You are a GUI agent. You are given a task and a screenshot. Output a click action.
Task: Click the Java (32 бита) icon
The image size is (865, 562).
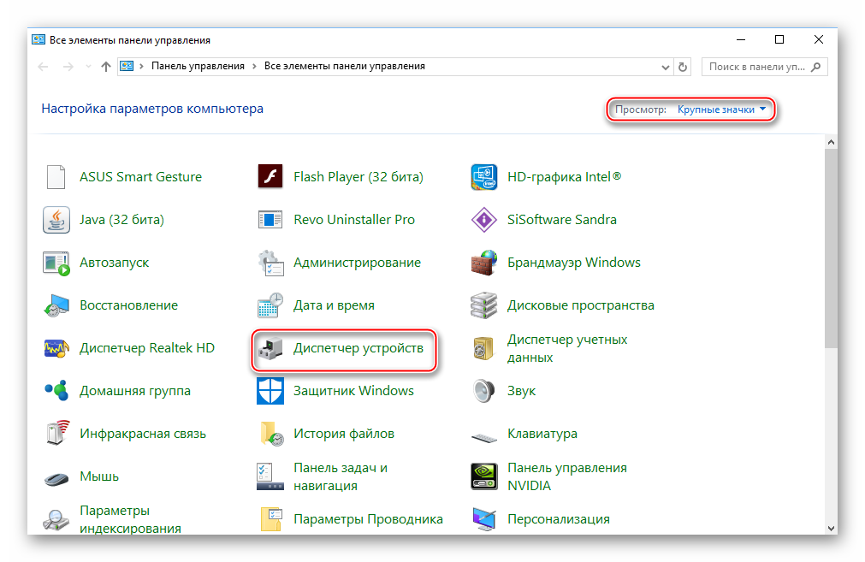pyautogui.click(x=56, y=220)
